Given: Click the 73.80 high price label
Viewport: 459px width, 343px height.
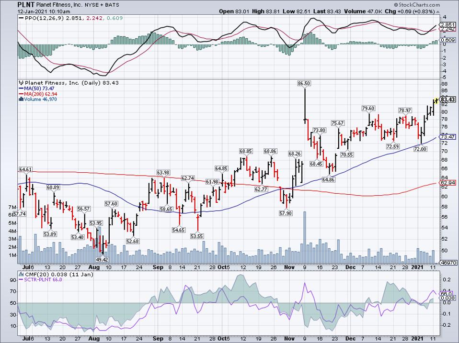Looking at the screenshot, I should pyautogui.click(x=319, y=130).
